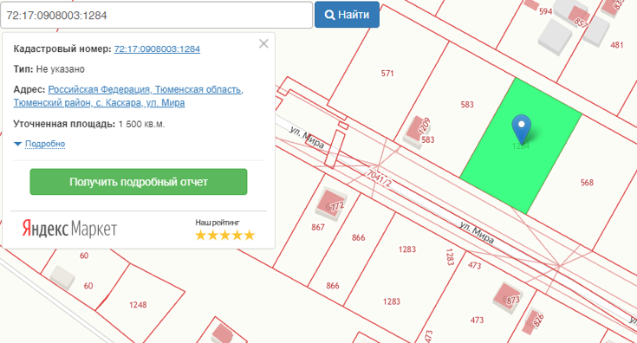This screenshot has width=637, height=343.
Task: Select parcel labeled 571 on map
Action: click(x=387, y=74)
